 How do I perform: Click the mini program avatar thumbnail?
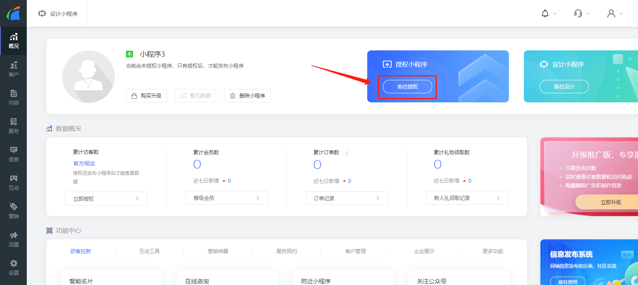click(89, 76)
